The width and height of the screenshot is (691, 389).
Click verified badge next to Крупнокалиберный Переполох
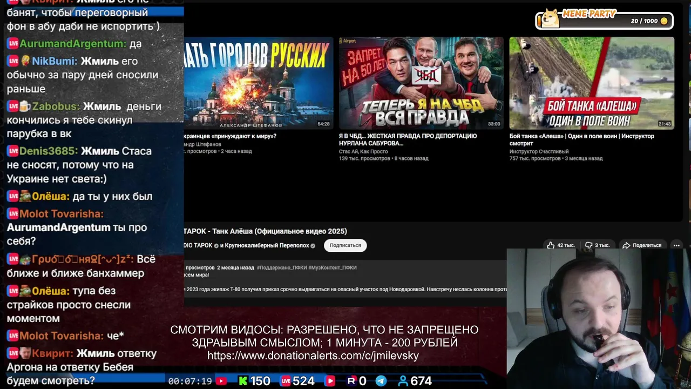coord(313,245)
